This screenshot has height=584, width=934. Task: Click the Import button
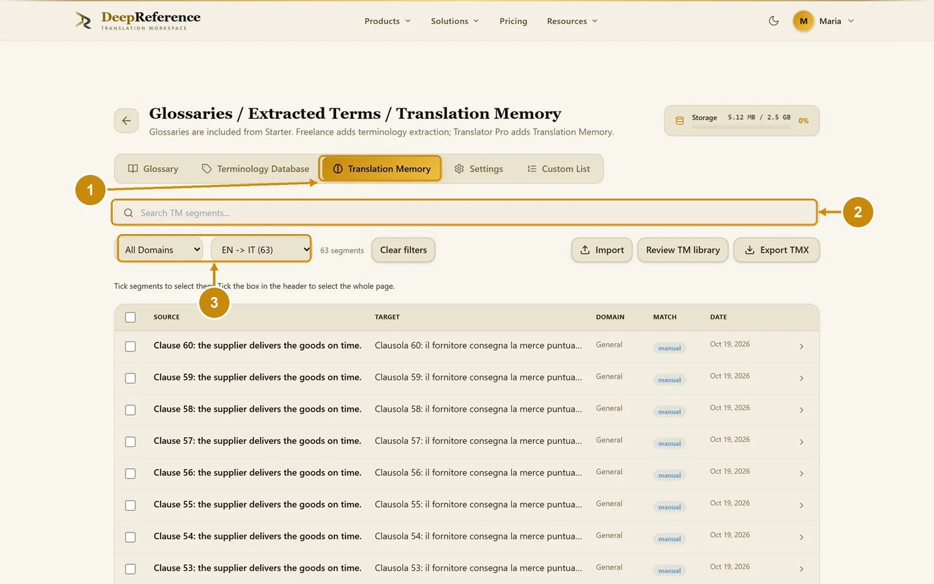pyautogui.click(x=602, y=250)
